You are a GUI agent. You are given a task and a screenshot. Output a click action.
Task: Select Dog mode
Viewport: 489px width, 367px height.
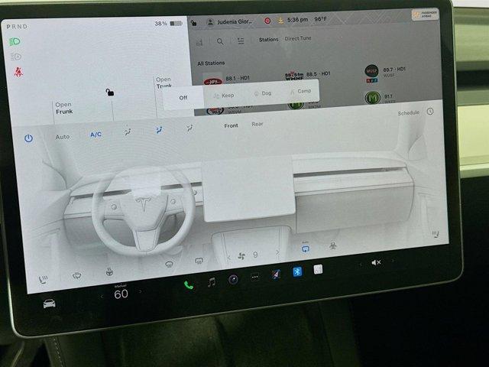263,93
